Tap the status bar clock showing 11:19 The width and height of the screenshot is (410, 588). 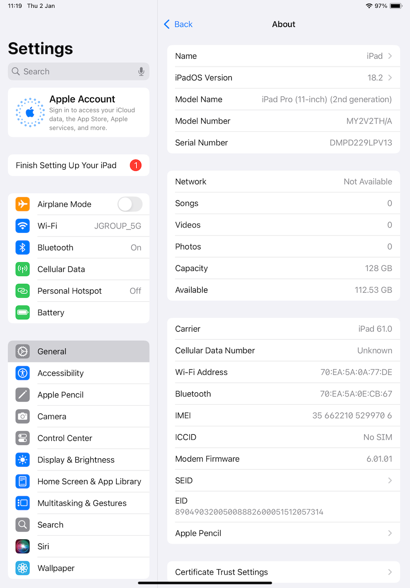tap(15, 6)
